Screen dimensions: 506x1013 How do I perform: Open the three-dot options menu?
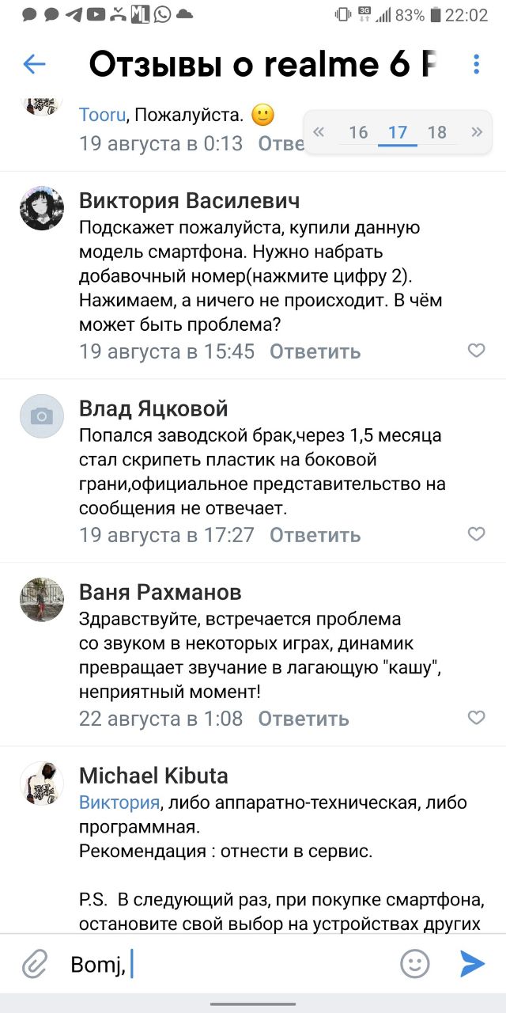click(x=476, y=64)
